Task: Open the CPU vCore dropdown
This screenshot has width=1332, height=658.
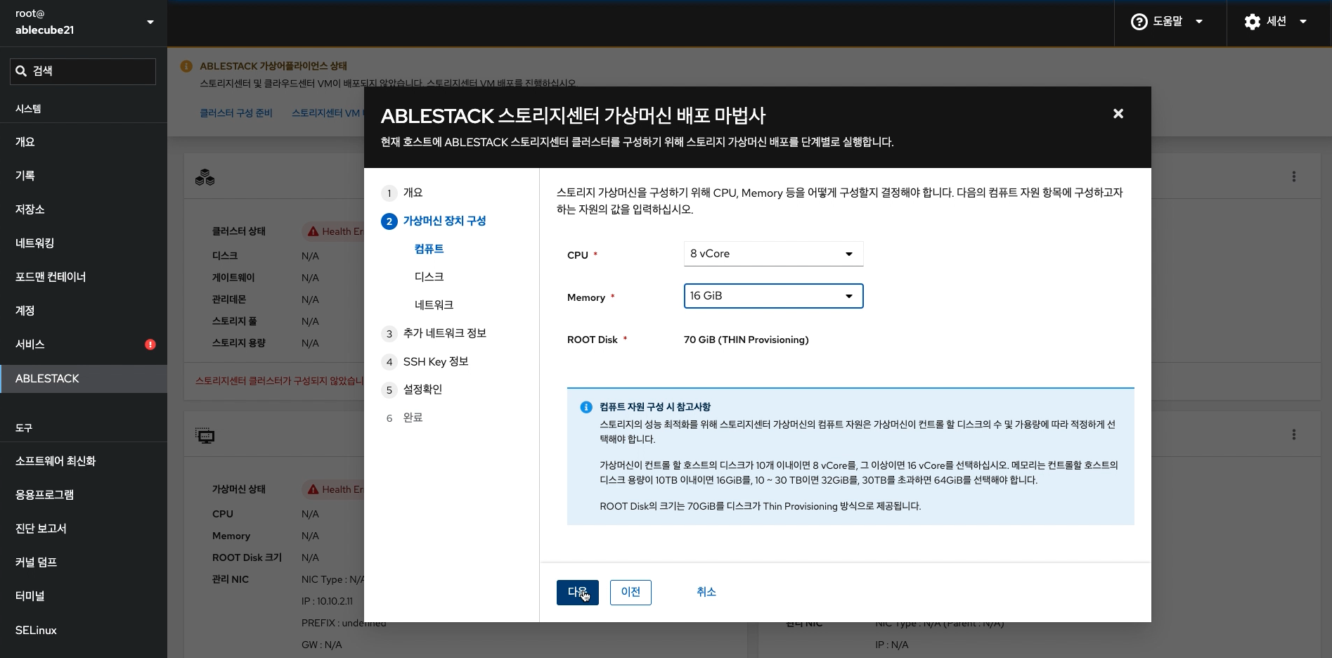Action: click(x=773, y=254)
